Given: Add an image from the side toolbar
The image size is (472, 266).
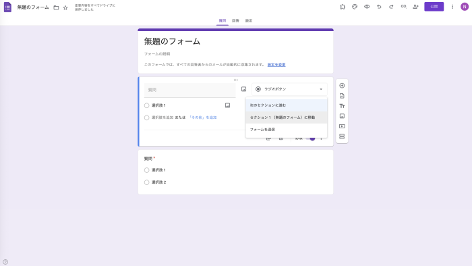Looking at the screenshot, I should coord(342,116).
